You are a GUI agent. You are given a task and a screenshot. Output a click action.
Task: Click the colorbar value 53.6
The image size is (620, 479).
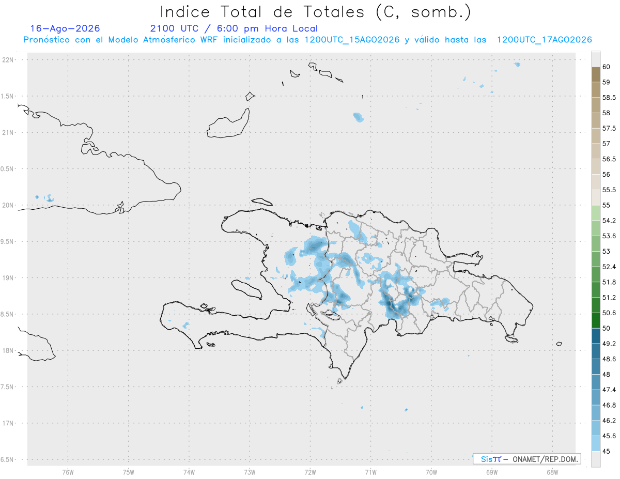click(609, 236)
